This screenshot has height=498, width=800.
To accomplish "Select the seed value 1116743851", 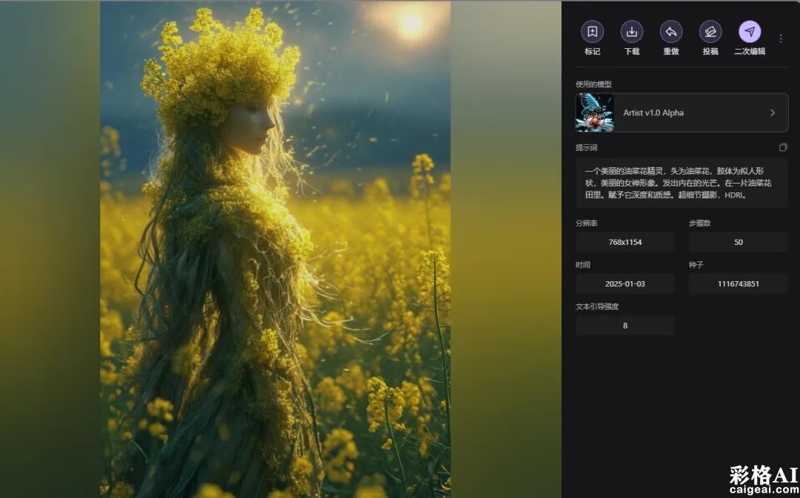I will click(738, 283).
